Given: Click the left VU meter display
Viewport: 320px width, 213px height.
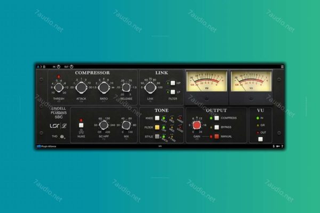Looking at the screenshot, I should coord(206,81).
